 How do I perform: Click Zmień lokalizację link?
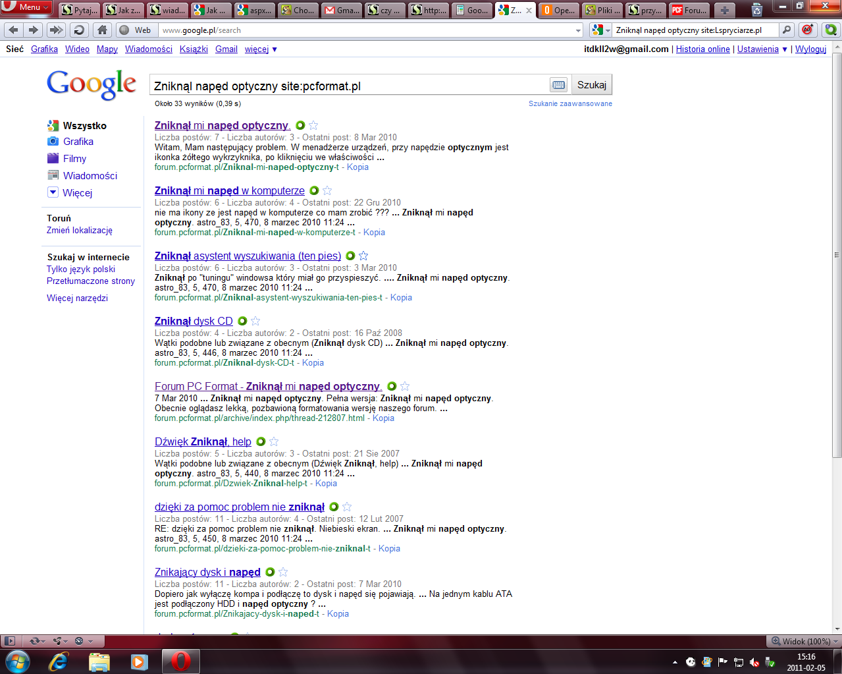coord(80,231)
